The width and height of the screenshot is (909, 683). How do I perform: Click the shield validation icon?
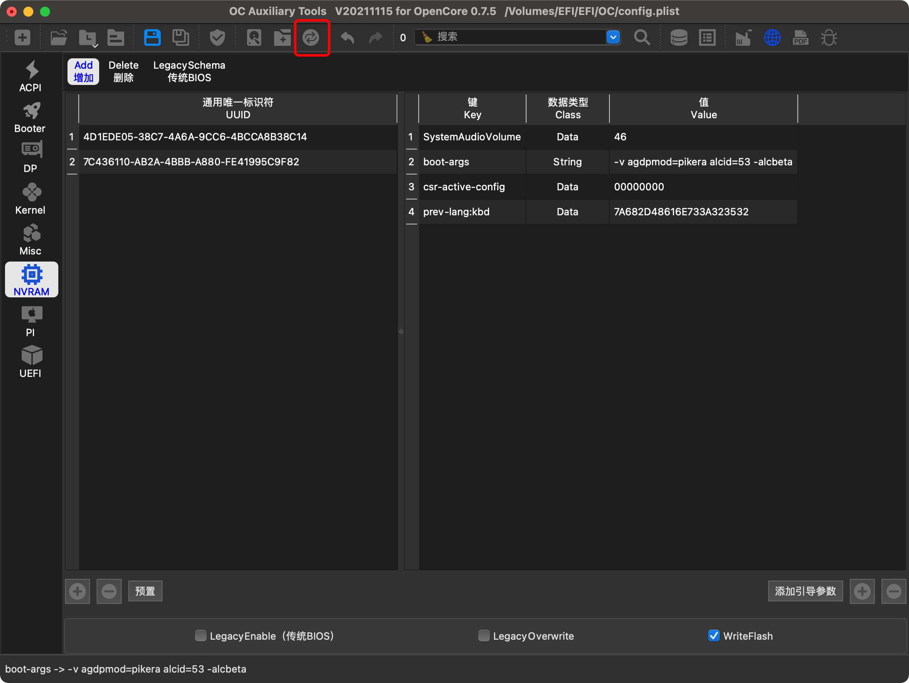pyautogui.click(x=217, y=37)
